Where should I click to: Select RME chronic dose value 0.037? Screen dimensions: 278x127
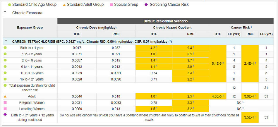coord(116,48)
